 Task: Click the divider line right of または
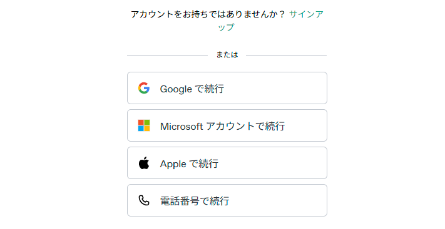tap(287, 55)
